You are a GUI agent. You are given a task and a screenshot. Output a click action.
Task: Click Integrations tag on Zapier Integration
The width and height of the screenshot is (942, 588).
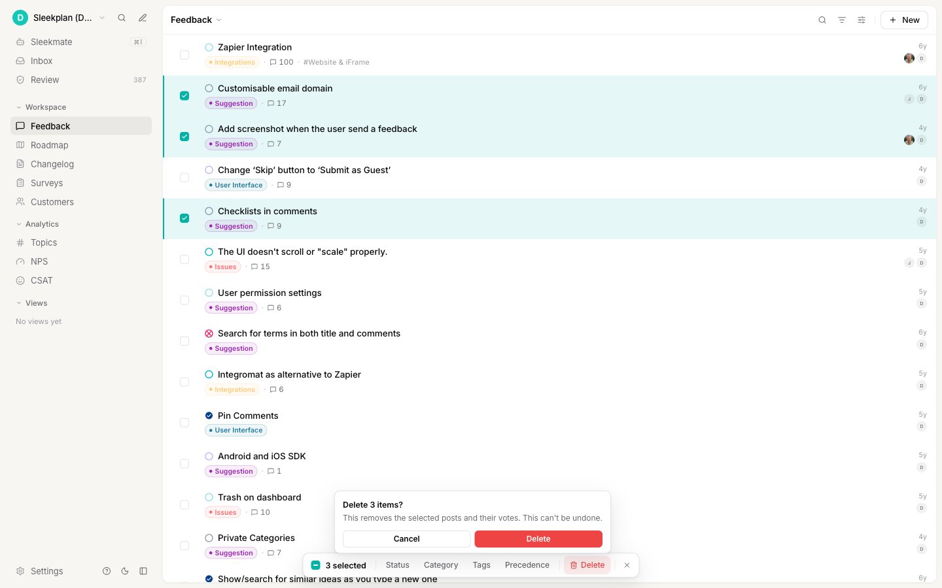pyautogui.click(x=232, y=62)
